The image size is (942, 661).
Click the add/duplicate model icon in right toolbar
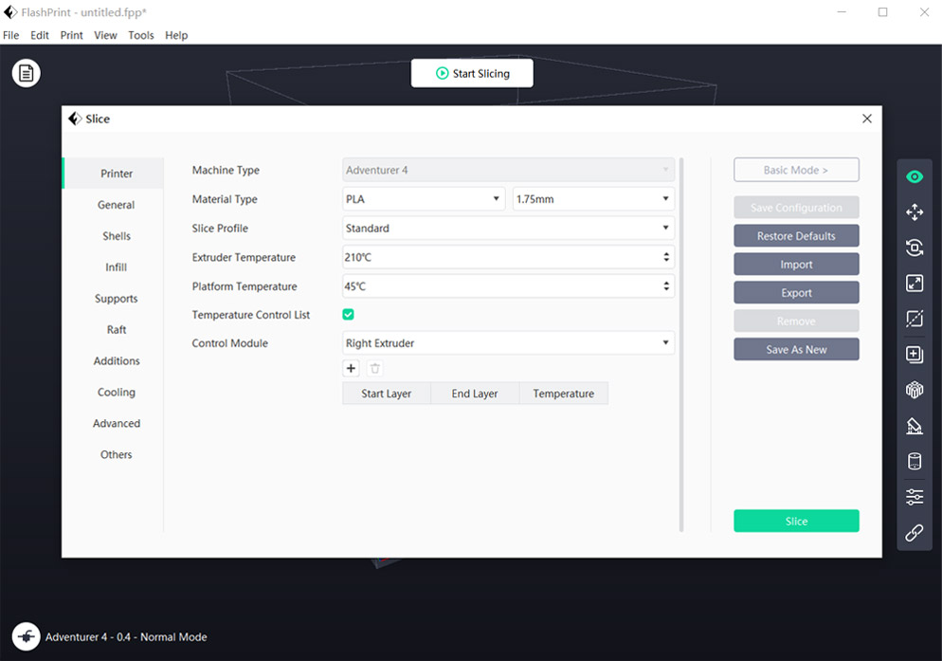click(915, 355)
